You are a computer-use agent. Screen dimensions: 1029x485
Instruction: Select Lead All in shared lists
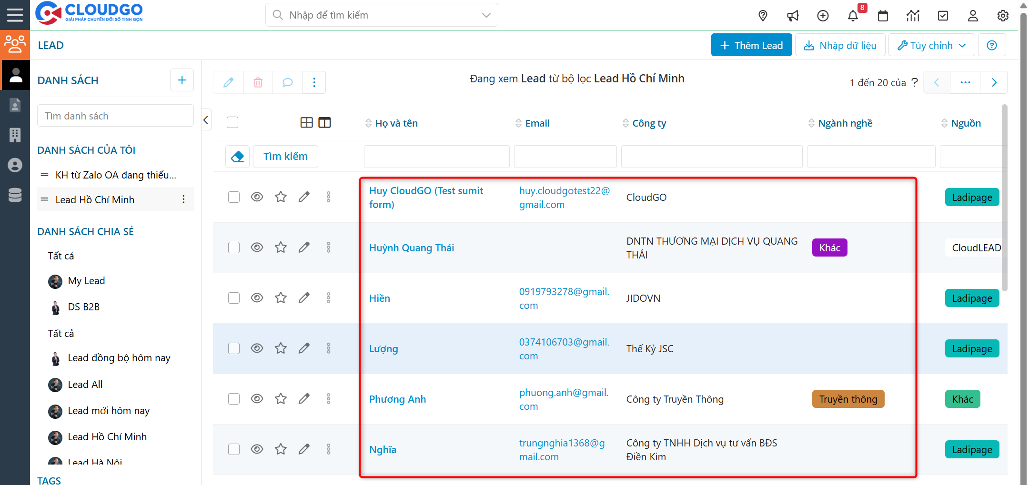(x=85, y=385)
